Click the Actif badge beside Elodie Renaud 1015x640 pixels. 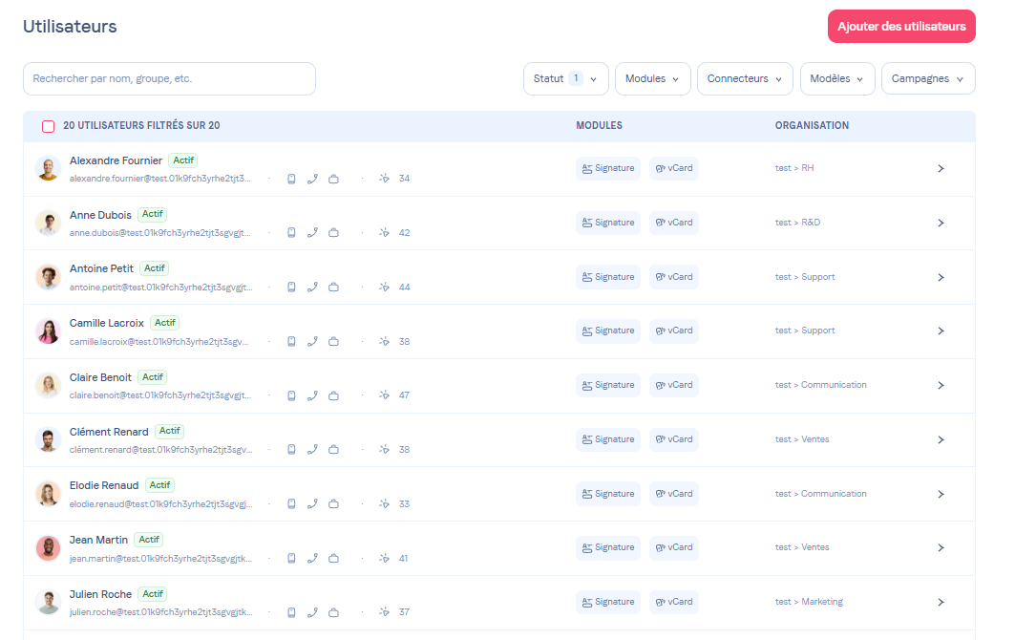159,485
